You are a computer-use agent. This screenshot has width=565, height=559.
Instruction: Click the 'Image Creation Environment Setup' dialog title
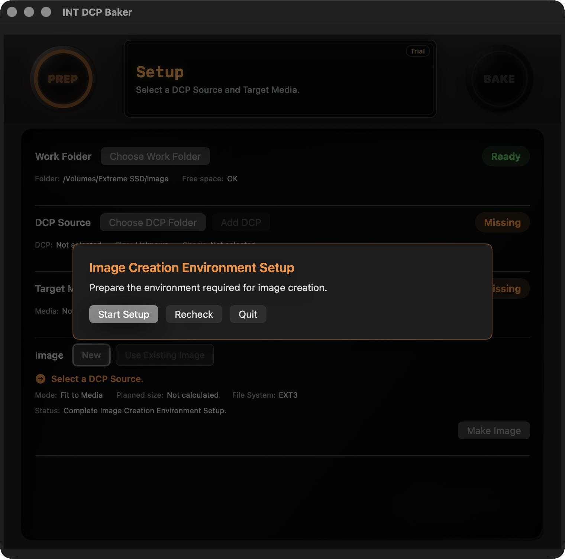point(192,268)
